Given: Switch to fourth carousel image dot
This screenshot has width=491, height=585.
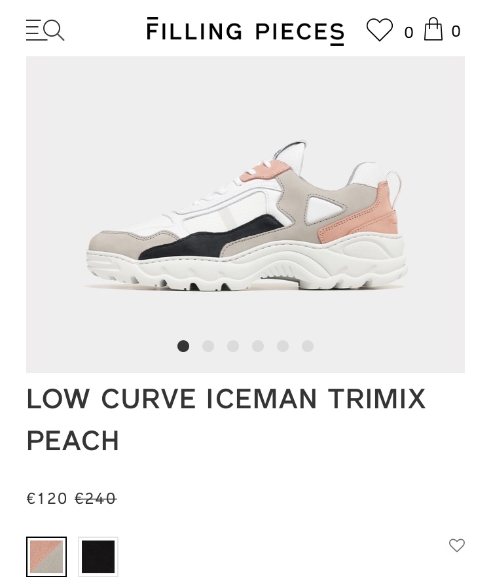Looking at the screenshot, I should click(x=258, y=346).
